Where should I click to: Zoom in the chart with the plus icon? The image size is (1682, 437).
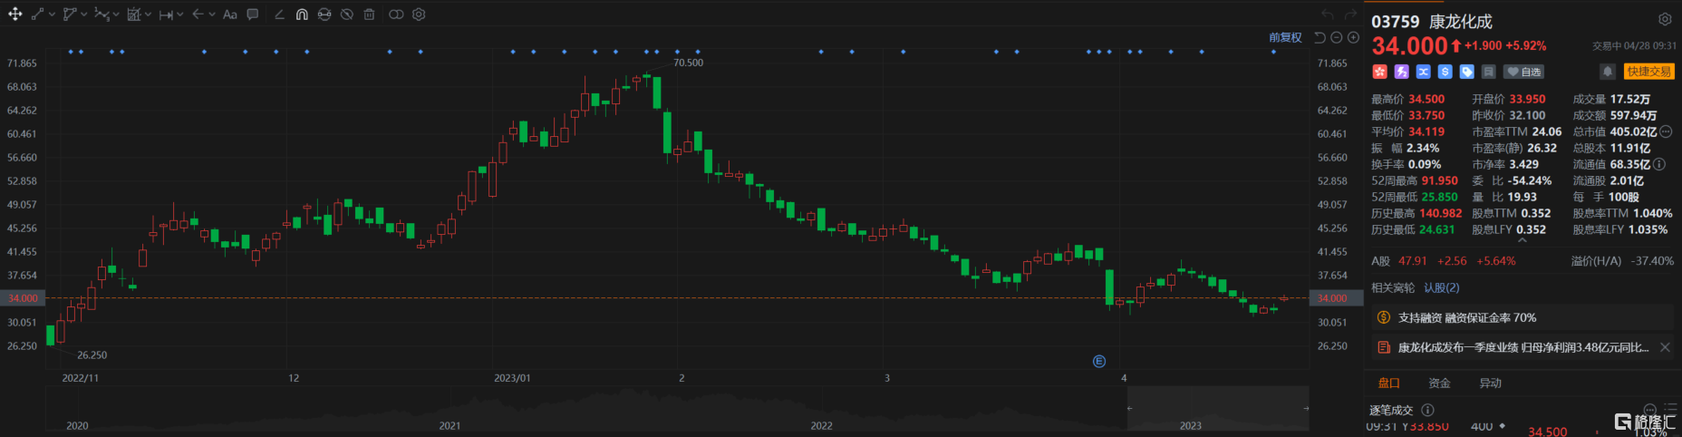1353,37
